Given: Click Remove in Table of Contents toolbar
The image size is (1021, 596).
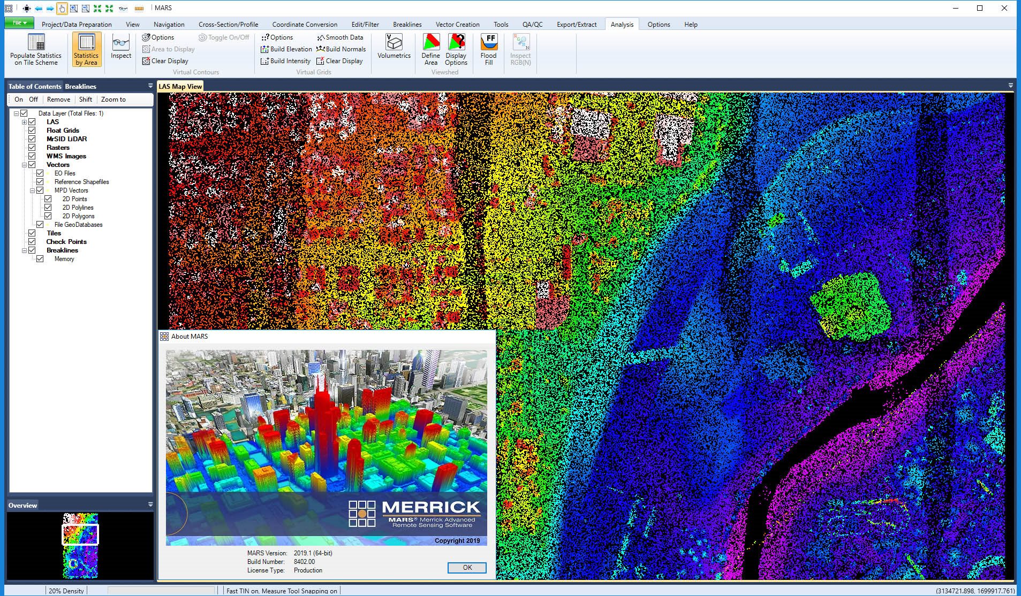Looking at the screenshot, I should point(58,100).
